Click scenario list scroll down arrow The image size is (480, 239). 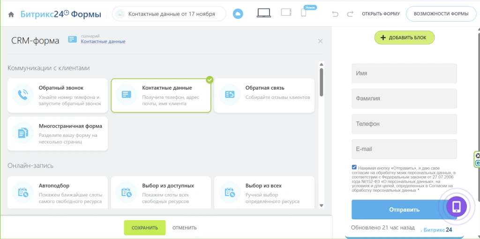(321, 205)
